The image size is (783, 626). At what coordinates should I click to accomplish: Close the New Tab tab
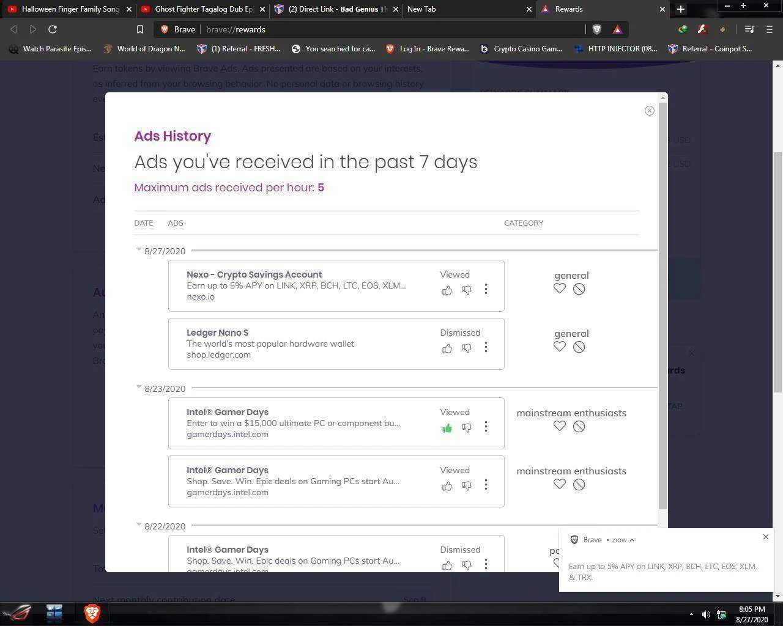coord(529,9)
